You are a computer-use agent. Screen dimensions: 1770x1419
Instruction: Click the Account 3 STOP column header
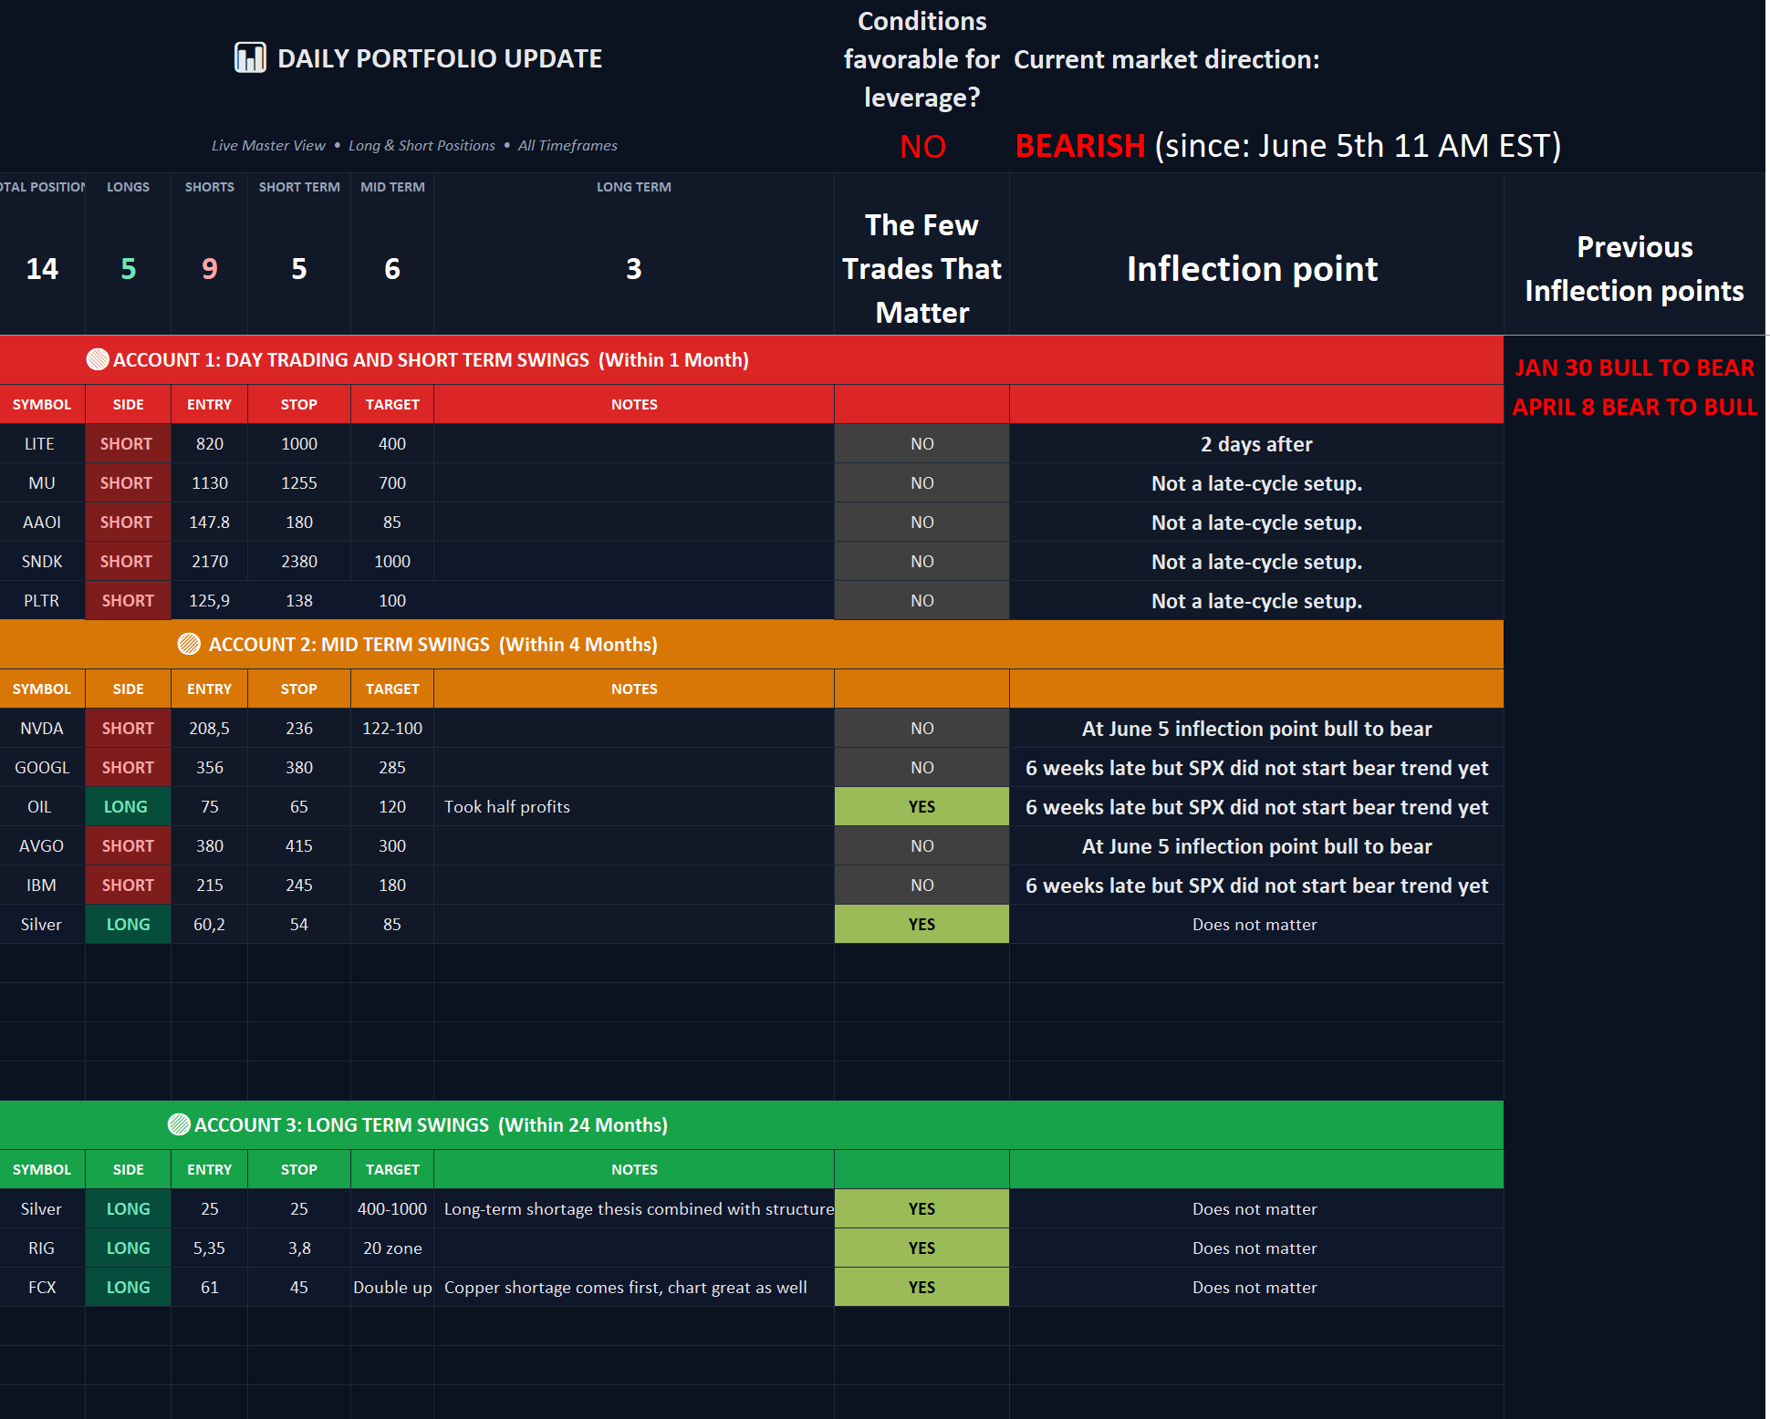click(x=299, y=1169)
